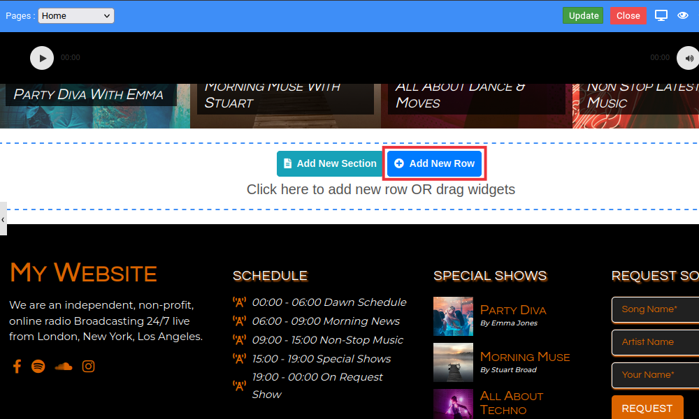Open the SoundCloud icon in the footer
Screen dimensions: 699x419
[x=64, y=366]
